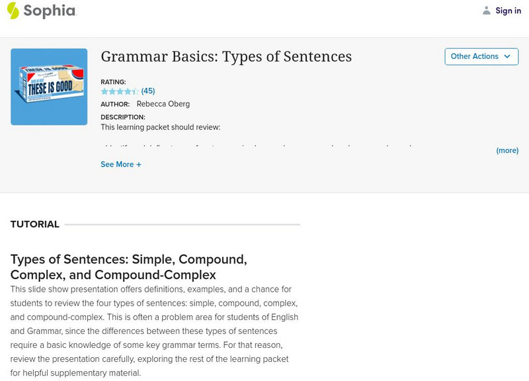Click the Sophia green leaf logo icon
Screen dimensions: 529x381
[x=13, y=11]
